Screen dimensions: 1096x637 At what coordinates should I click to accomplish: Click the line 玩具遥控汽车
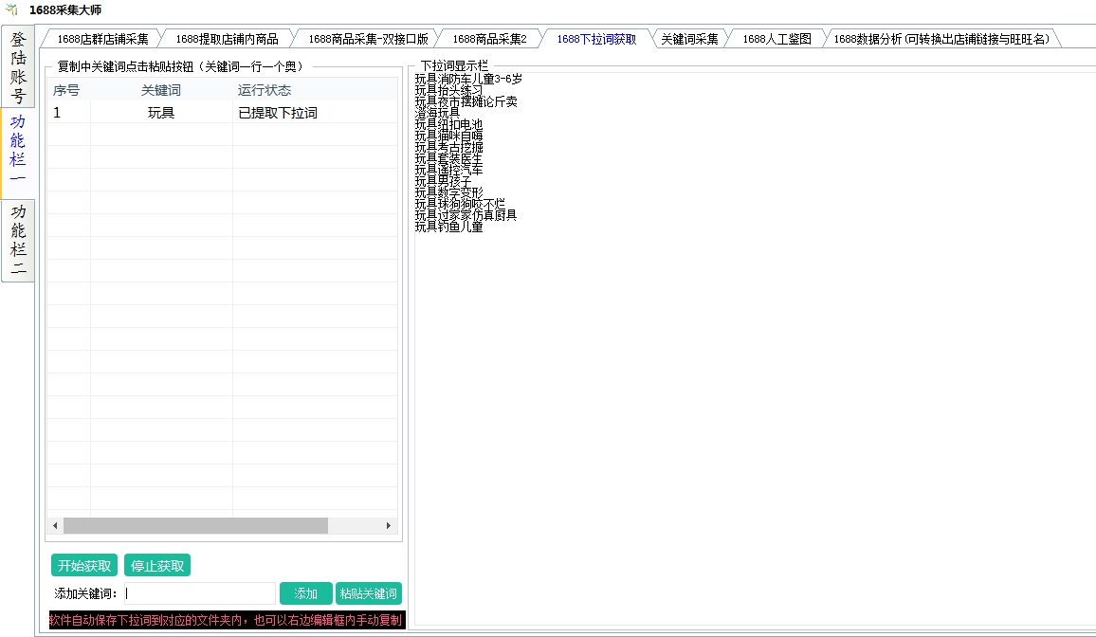click(x=448, y=170)
